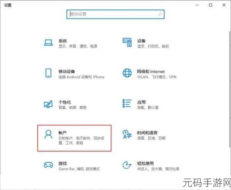Screen dimensions: 231x190
Task: Click the 语音、区域、日期 description
Action: [x=151, y=138]
